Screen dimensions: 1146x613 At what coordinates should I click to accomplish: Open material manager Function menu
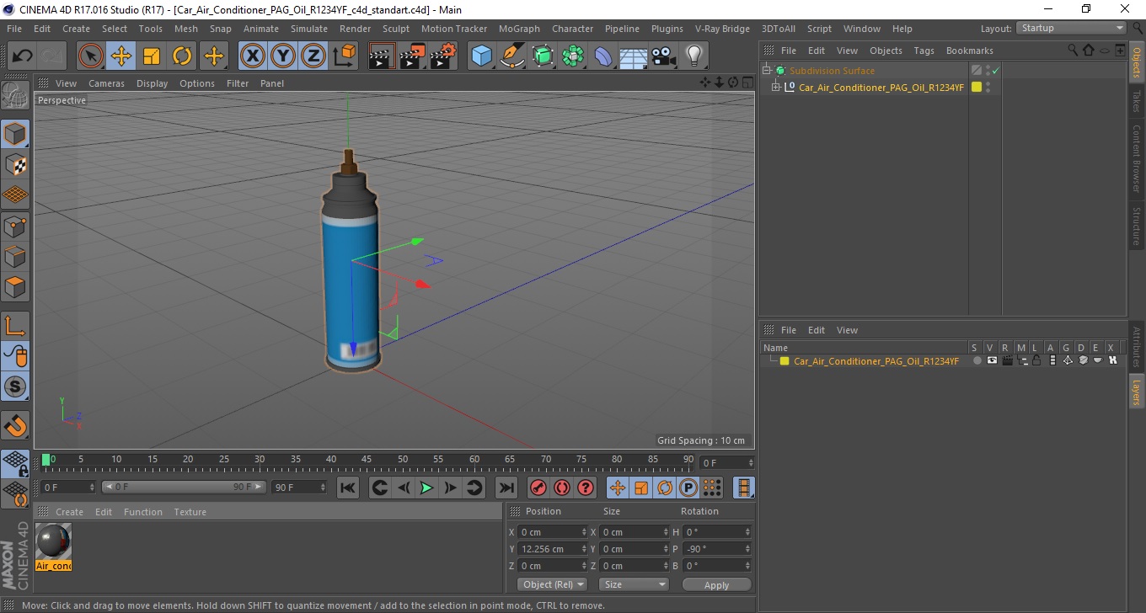coord(143,512)
